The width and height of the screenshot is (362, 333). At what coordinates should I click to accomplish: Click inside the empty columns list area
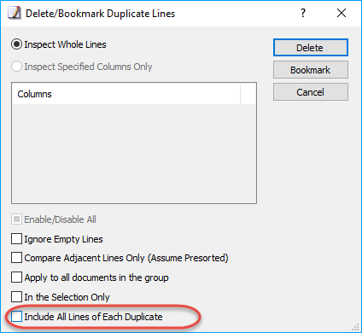coord(134,154)
